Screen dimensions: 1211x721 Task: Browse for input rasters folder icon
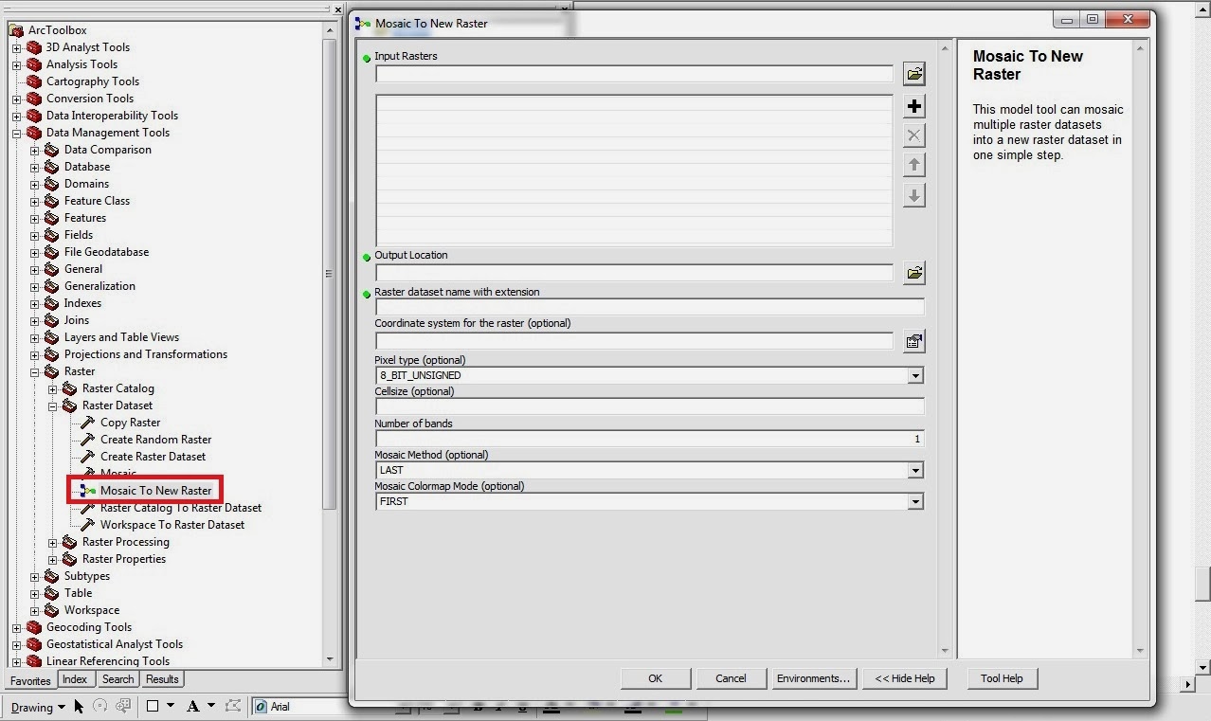[x=913, y=74]
